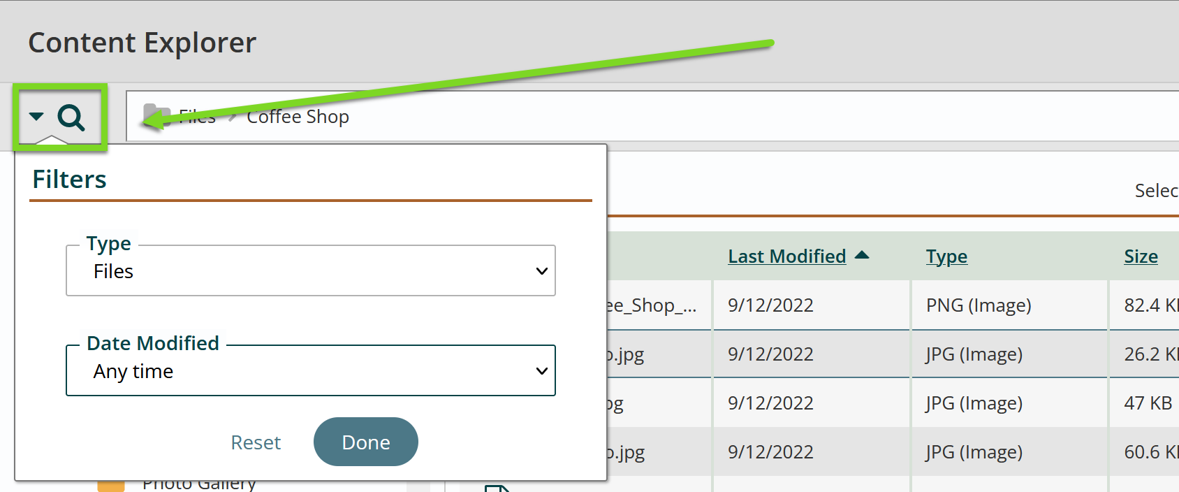Screen dimensions: 1179x492
Task: Sort by the Type column header
Action: (946, 256)
